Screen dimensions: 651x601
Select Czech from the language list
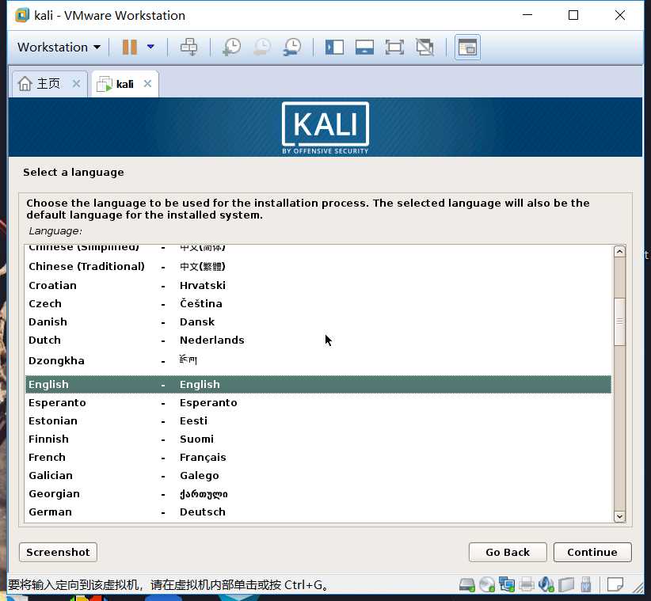(x=318, y=304)
